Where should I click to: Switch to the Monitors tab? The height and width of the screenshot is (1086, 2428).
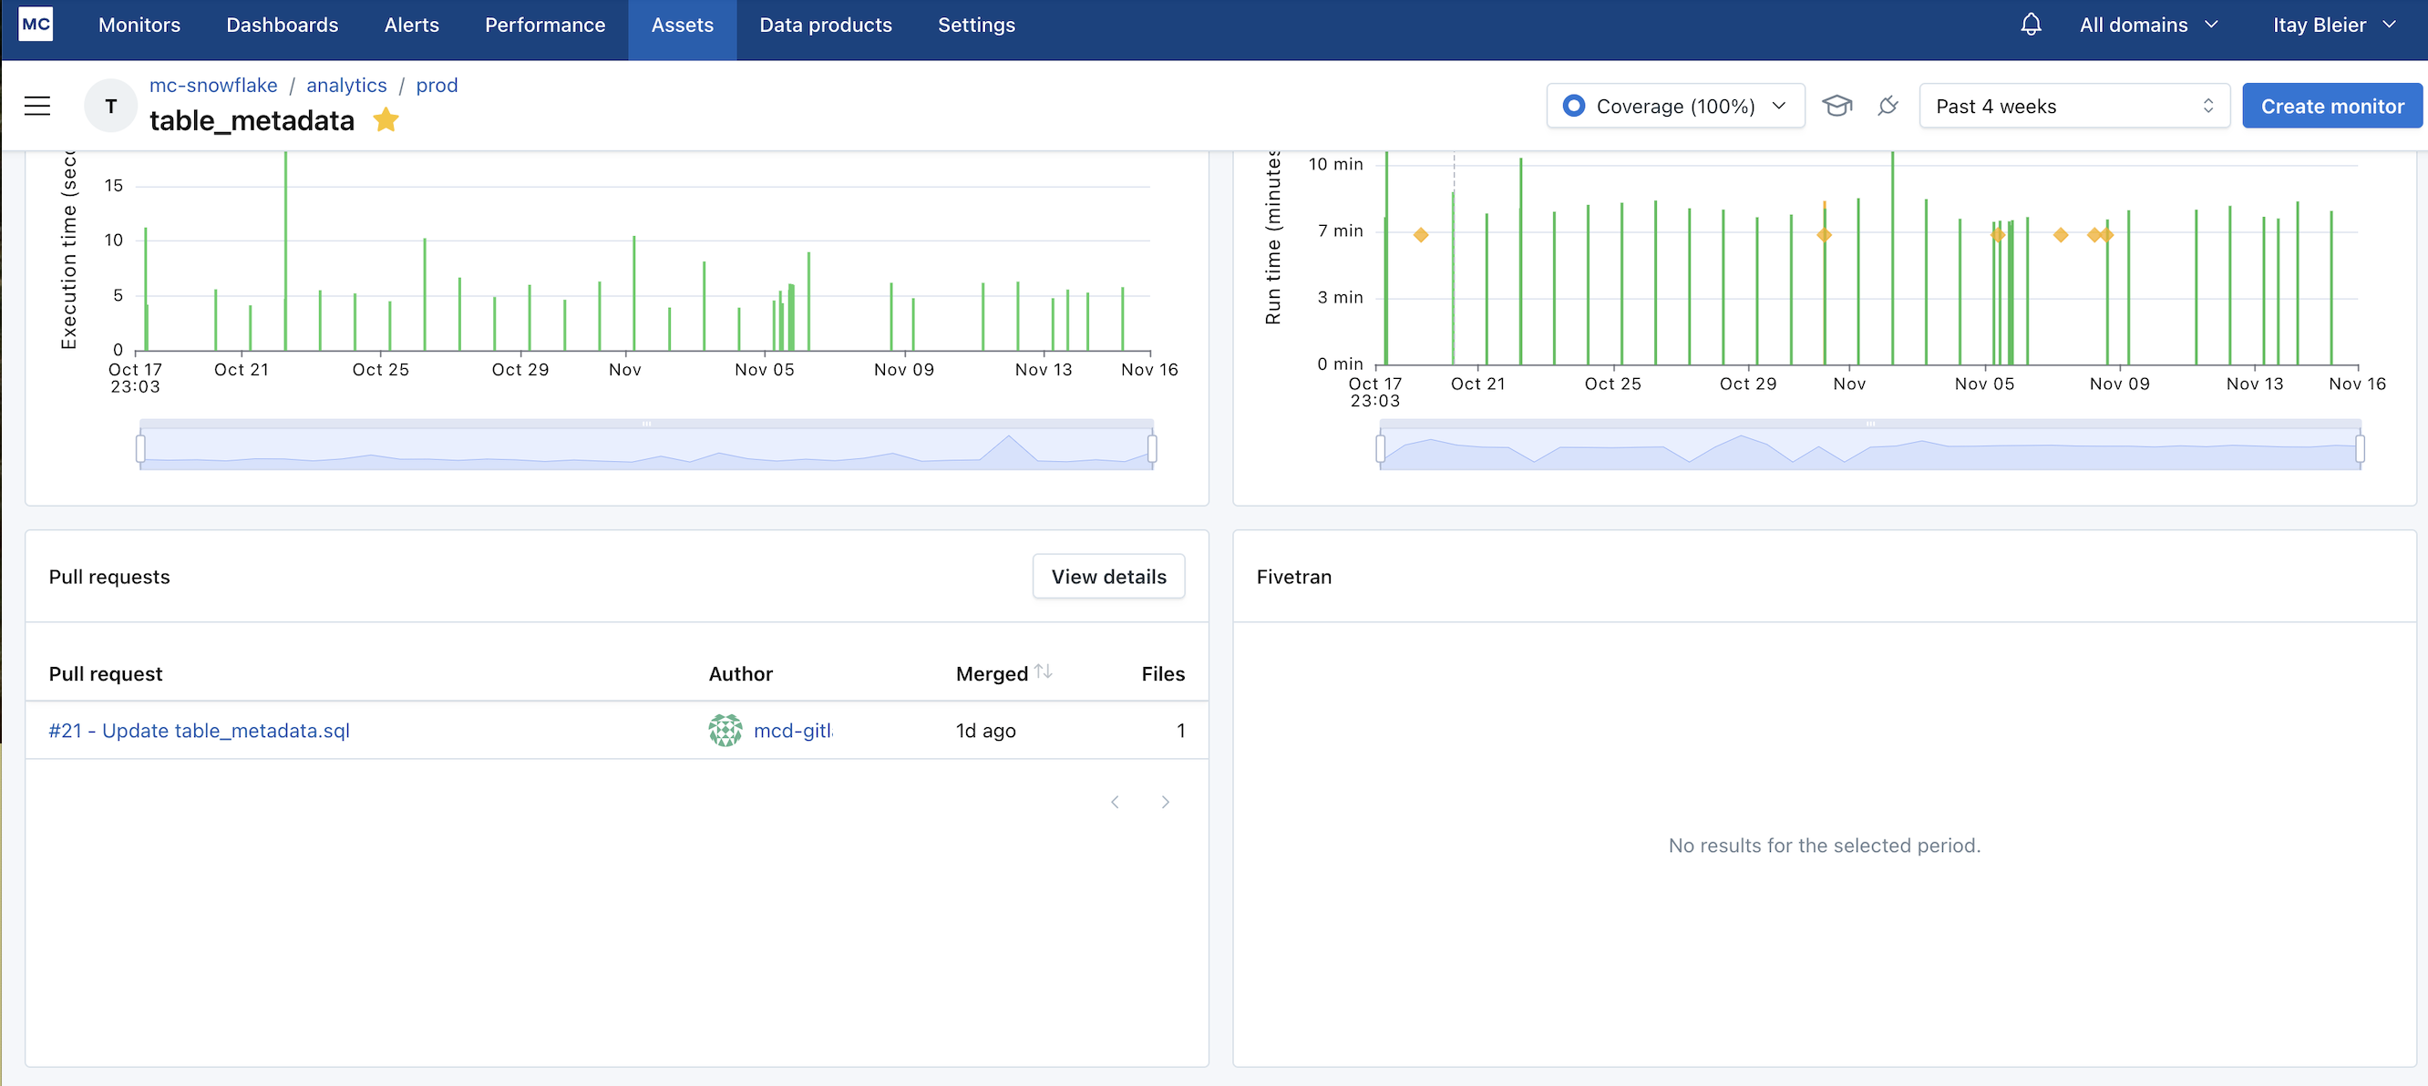139,26
